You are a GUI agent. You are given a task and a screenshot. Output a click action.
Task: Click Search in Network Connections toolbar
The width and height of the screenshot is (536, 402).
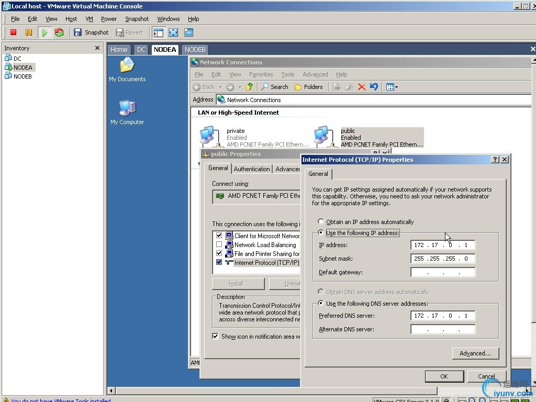pos(274,87)
